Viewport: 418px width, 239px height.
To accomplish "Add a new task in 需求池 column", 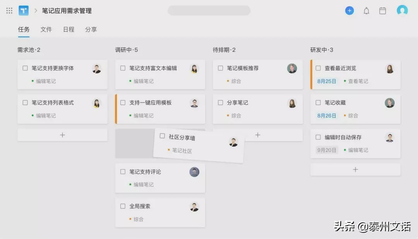I will coord(62,135).
